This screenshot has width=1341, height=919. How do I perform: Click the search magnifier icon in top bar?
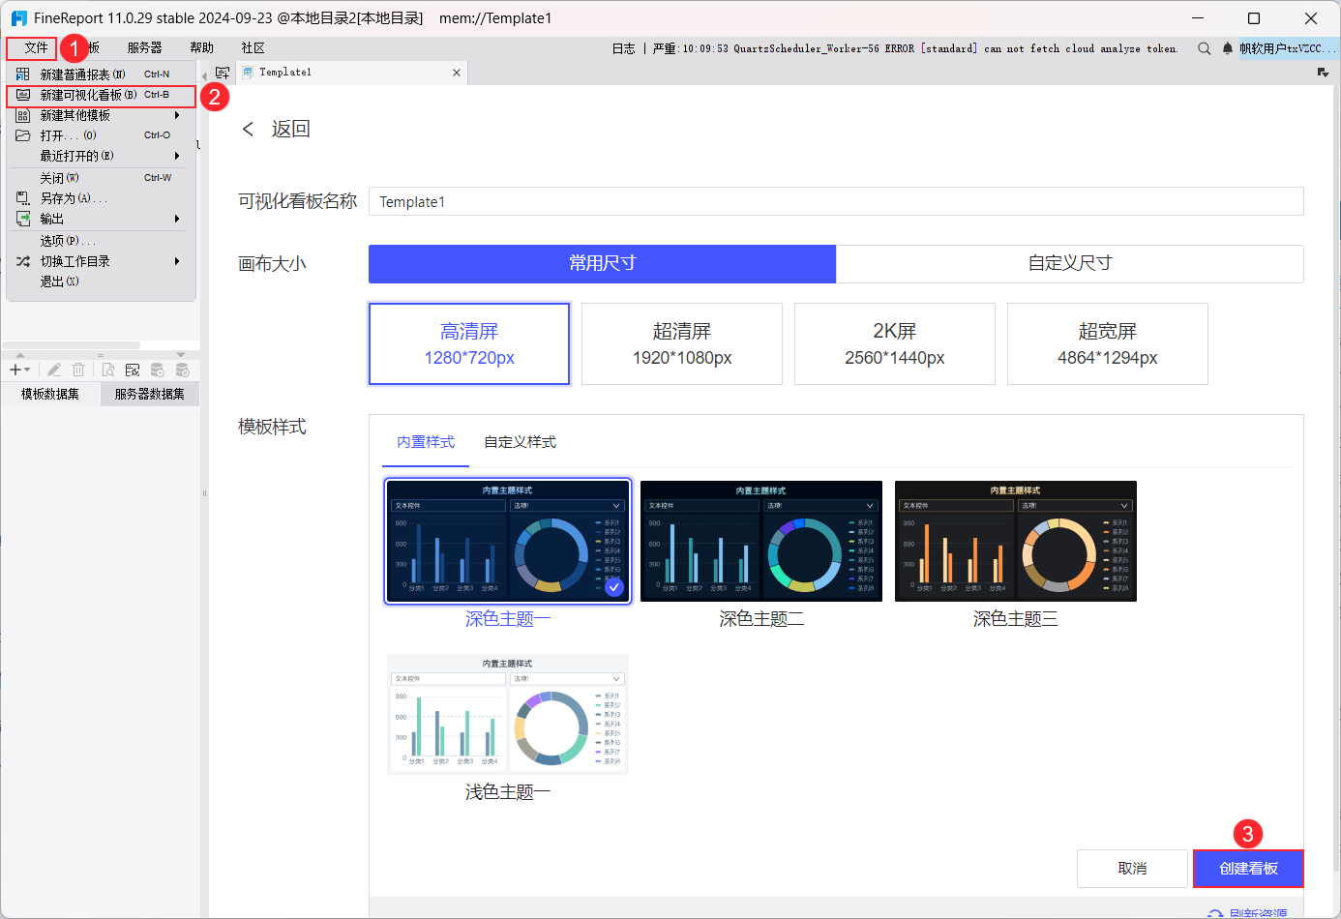click(1204, 48)
